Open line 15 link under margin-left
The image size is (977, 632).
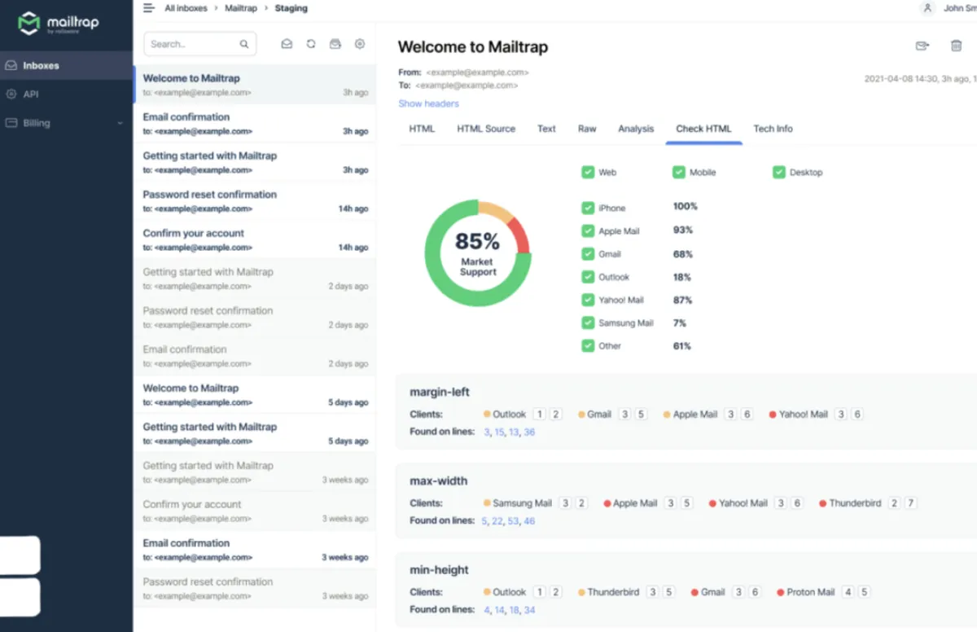click(x=499, y=432)
